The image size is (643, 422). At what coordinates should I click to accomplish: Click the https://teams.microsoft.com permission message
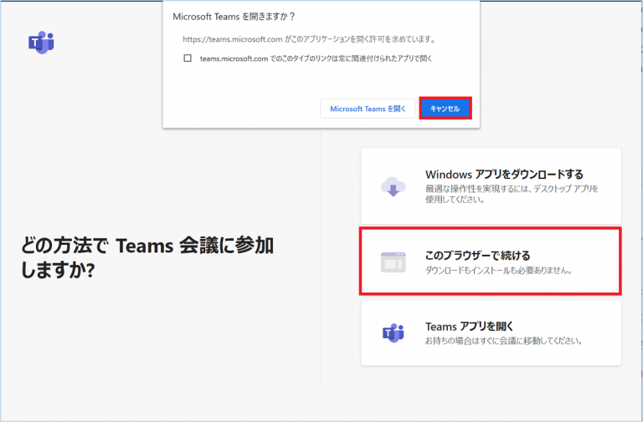[309, 39]
